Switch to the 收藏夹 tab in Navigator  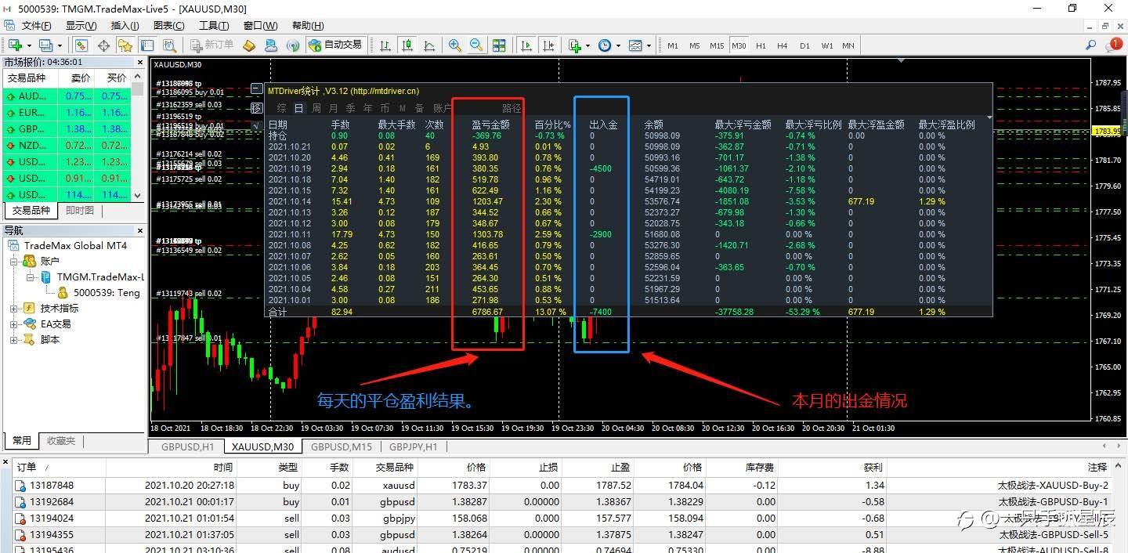(61, 441)
